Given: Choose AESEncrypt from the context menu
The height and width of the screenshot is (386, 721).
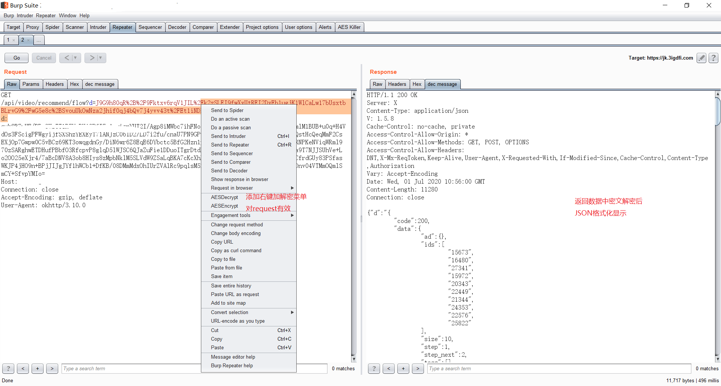Looking at the screenshot, I should (x=225, y=206).
